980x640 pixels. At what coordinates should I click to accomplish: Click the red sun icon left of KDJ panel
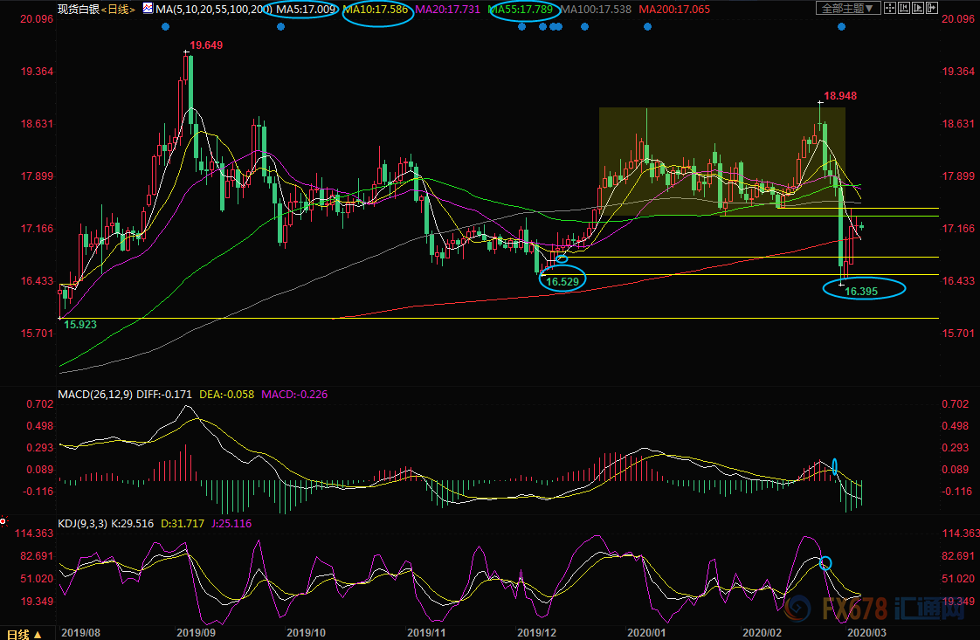point(3,521)
